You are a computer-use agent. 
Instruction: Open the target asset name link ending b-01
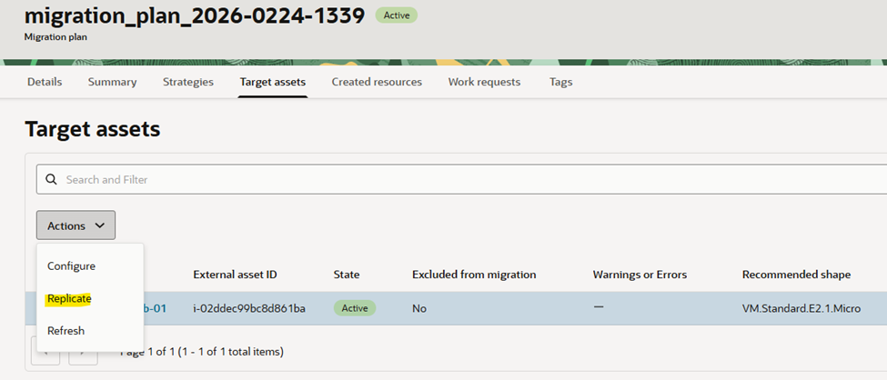coord(154,308)
